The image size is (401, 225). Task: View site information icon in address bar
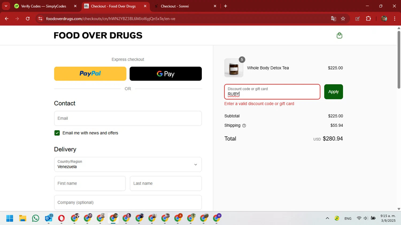click(40, 19)
